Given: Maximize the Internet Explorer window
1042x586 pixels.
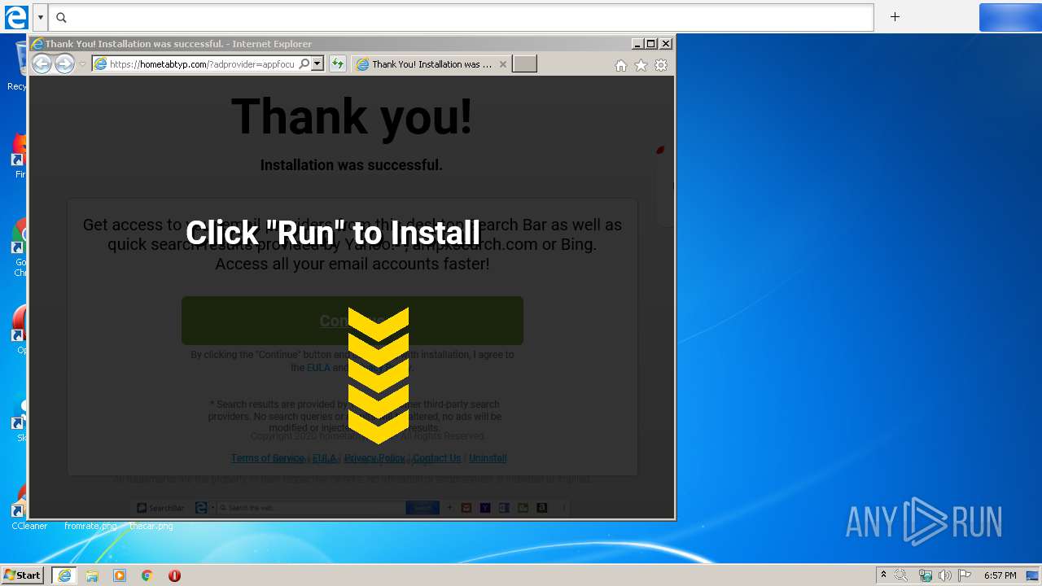Looking at the screenshot, I should (651, 44).
